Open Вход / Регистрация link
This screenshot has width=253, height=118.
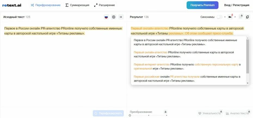(x=237, y=5)
